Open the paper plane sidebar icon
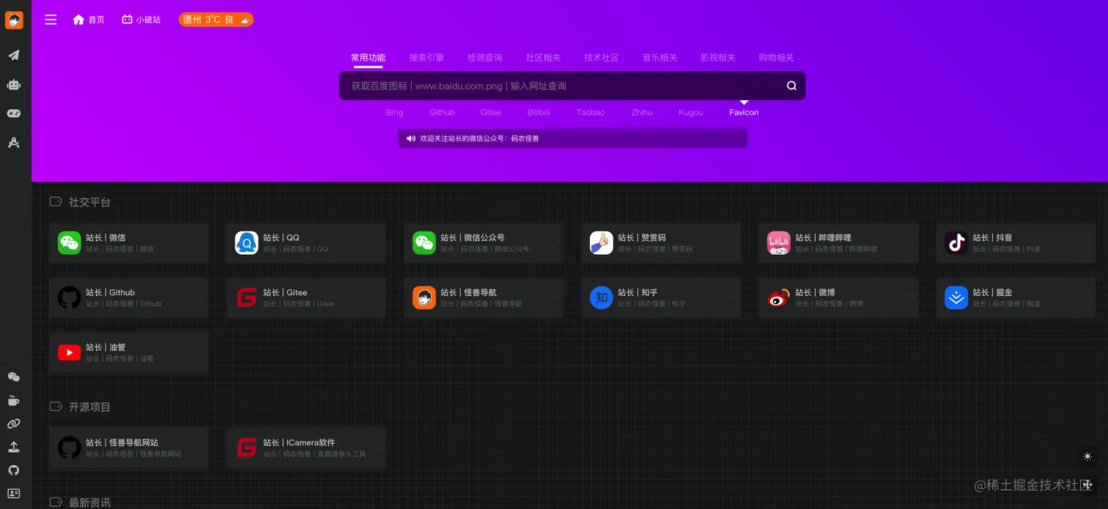Viewport: 1108px width, 509px height. click(x=14, y=55)
